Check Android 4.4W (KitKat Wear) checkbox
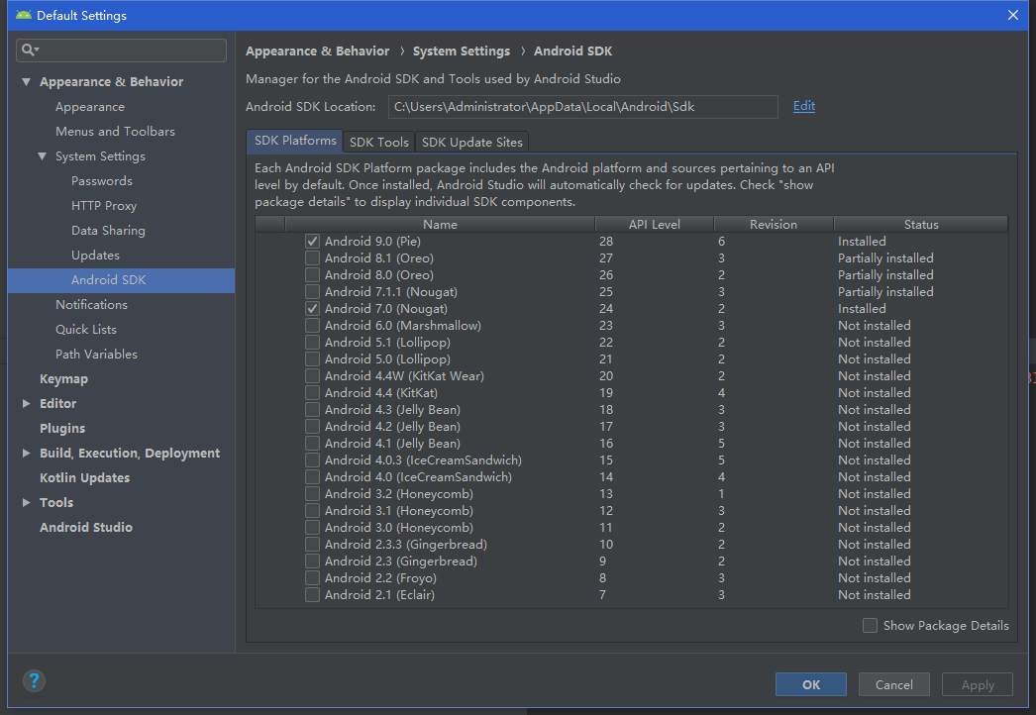 point(313,376)
